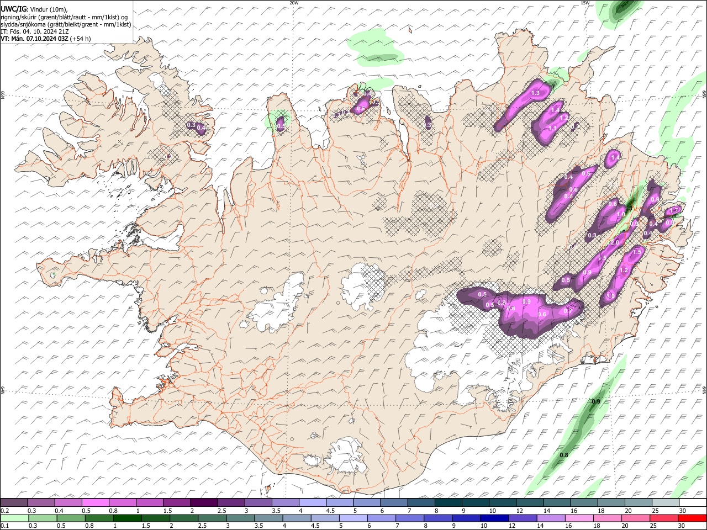This screenshot has height=530, width=707.
Task: Pick the pink 0.5 swatch in upper legend row
Action: [x=96, y=502]
